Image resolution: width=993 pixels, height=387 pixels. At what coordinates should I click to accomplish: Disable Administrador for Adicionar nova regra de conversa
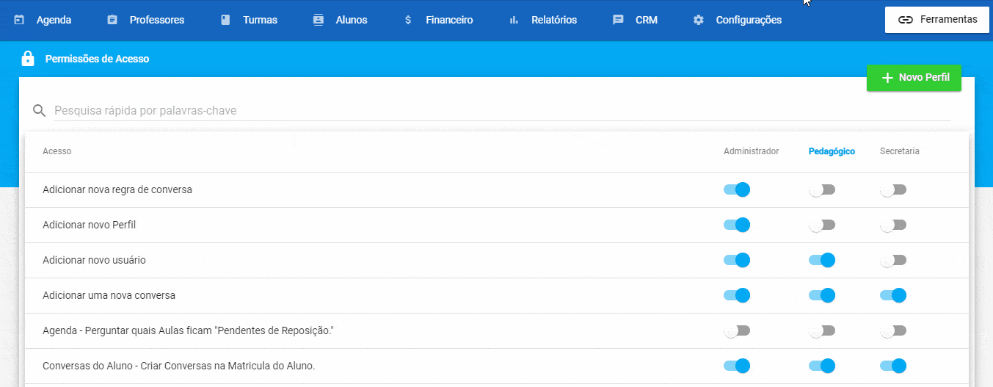(737, 189)
